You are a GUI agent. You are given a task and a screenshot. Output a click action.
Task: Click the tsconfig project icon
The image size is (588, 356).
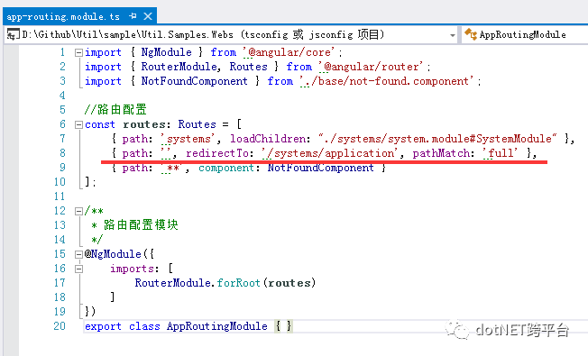[x=14, y=34]
